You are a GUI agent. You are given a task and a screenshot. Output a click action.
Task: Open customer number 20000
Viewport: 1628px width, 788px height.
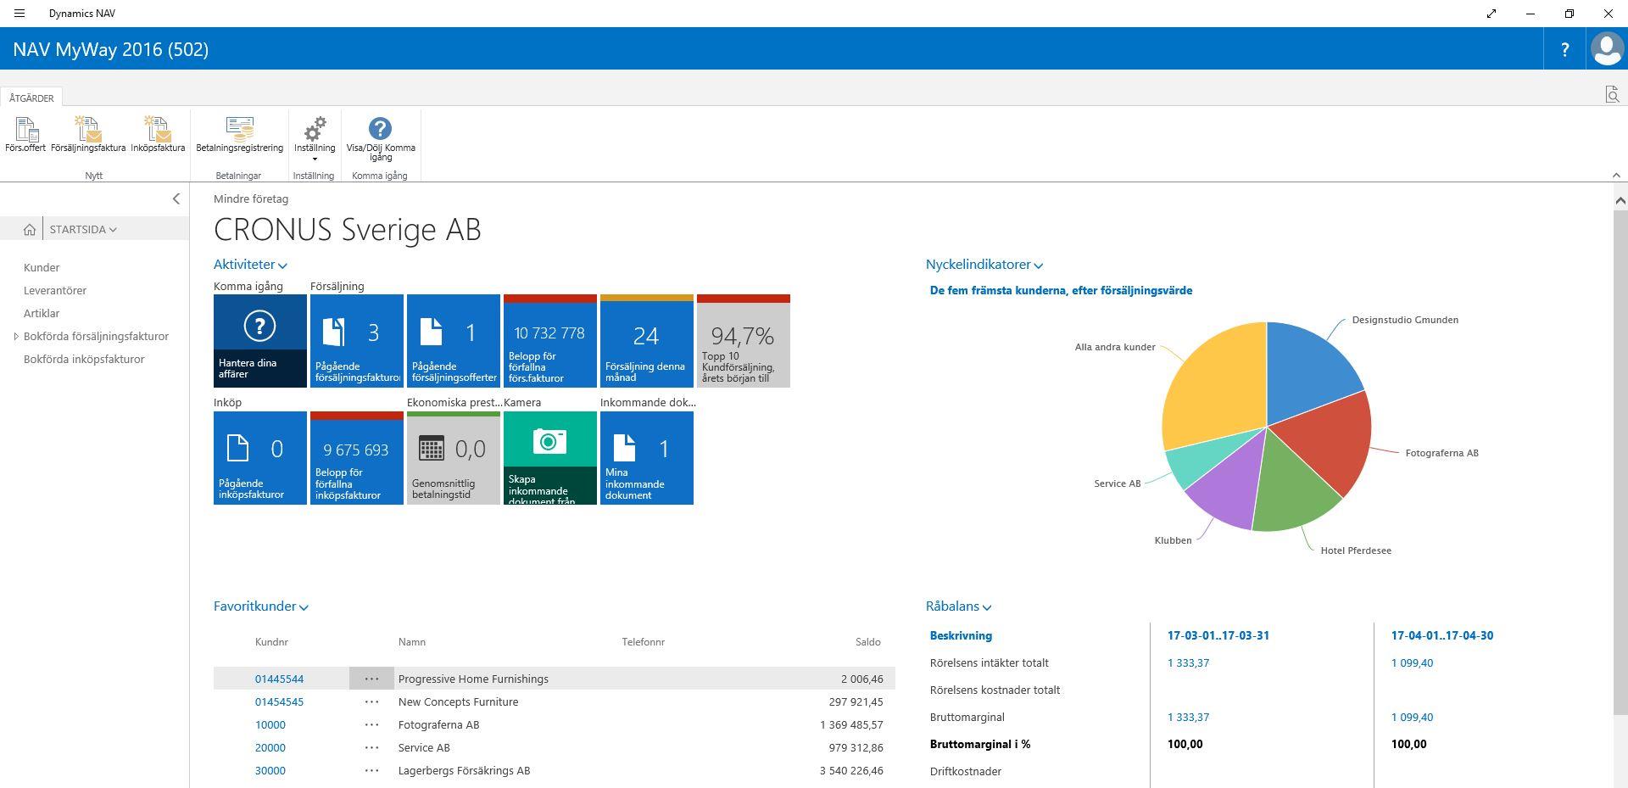point(270,747)
